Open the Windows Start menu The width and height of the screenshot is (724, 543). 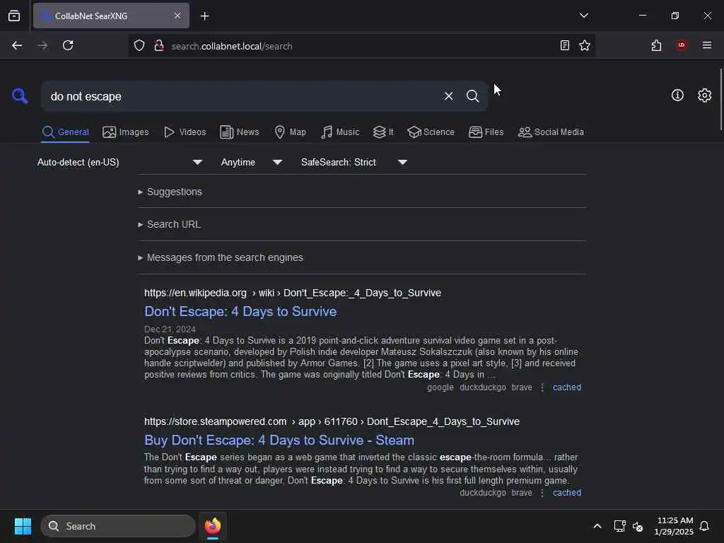[23, 526]
